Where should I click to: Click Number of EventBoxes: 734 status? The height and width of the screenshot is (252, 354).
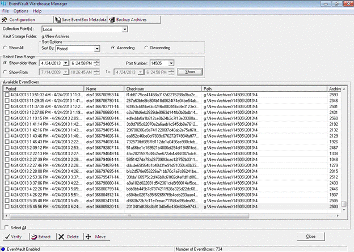[x=199, y=249]
